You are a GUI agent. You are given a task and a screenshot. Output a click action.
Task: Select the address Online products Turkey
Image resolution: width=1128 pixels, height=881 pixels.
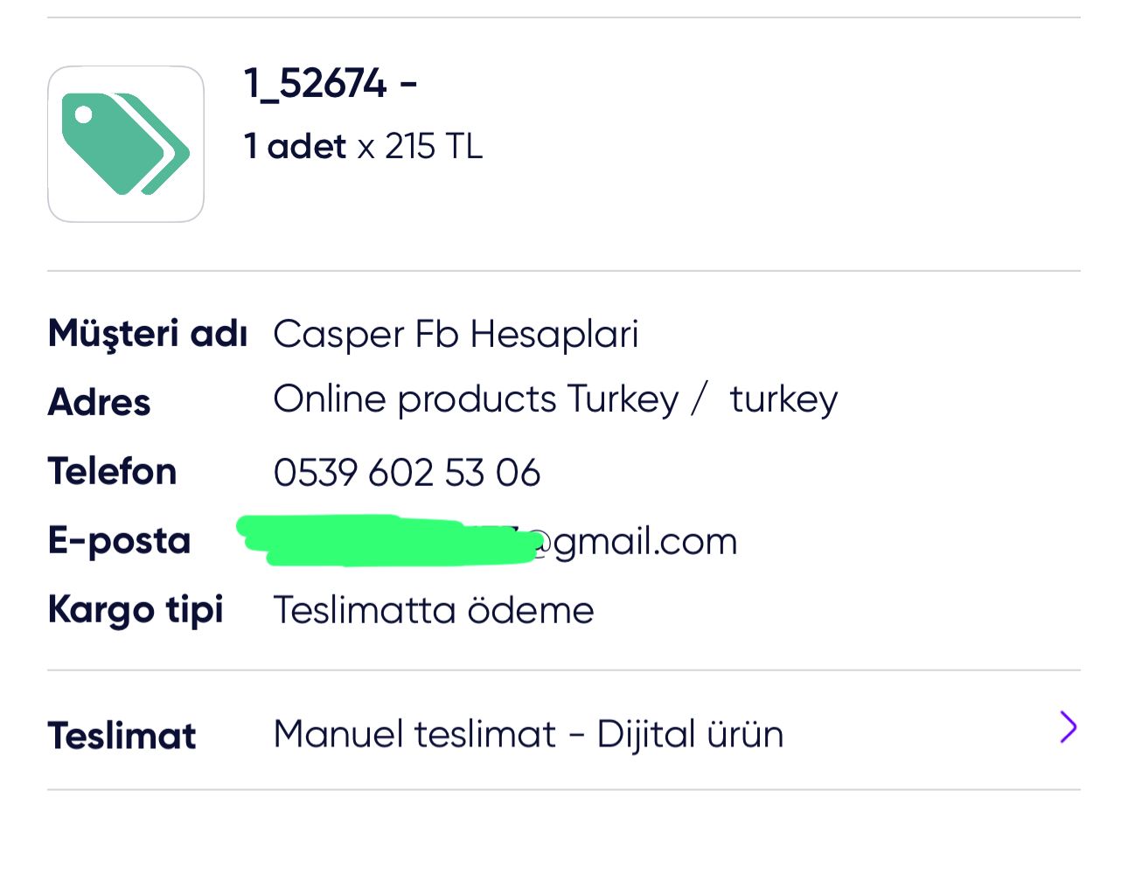click(477, 399)
